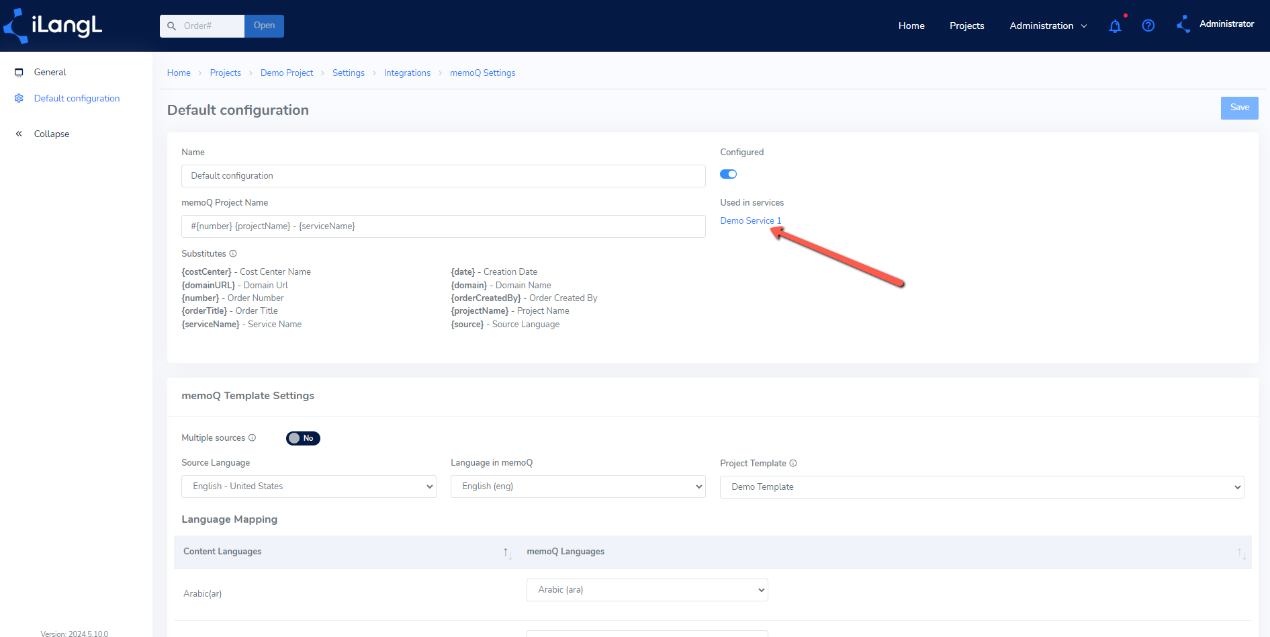
Task: Click the memoQ Project Name input field
Action: pos(443,226)
